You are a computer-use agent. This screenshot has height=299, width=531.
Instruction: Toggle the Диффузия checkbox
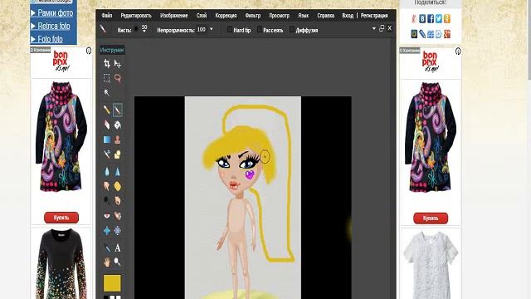(x=292, y=30)
